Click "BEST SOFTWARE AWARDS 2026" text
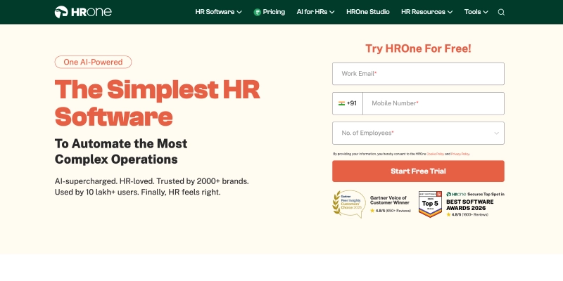563x281 pixels. pyautogui.click(x=470, y=204)
